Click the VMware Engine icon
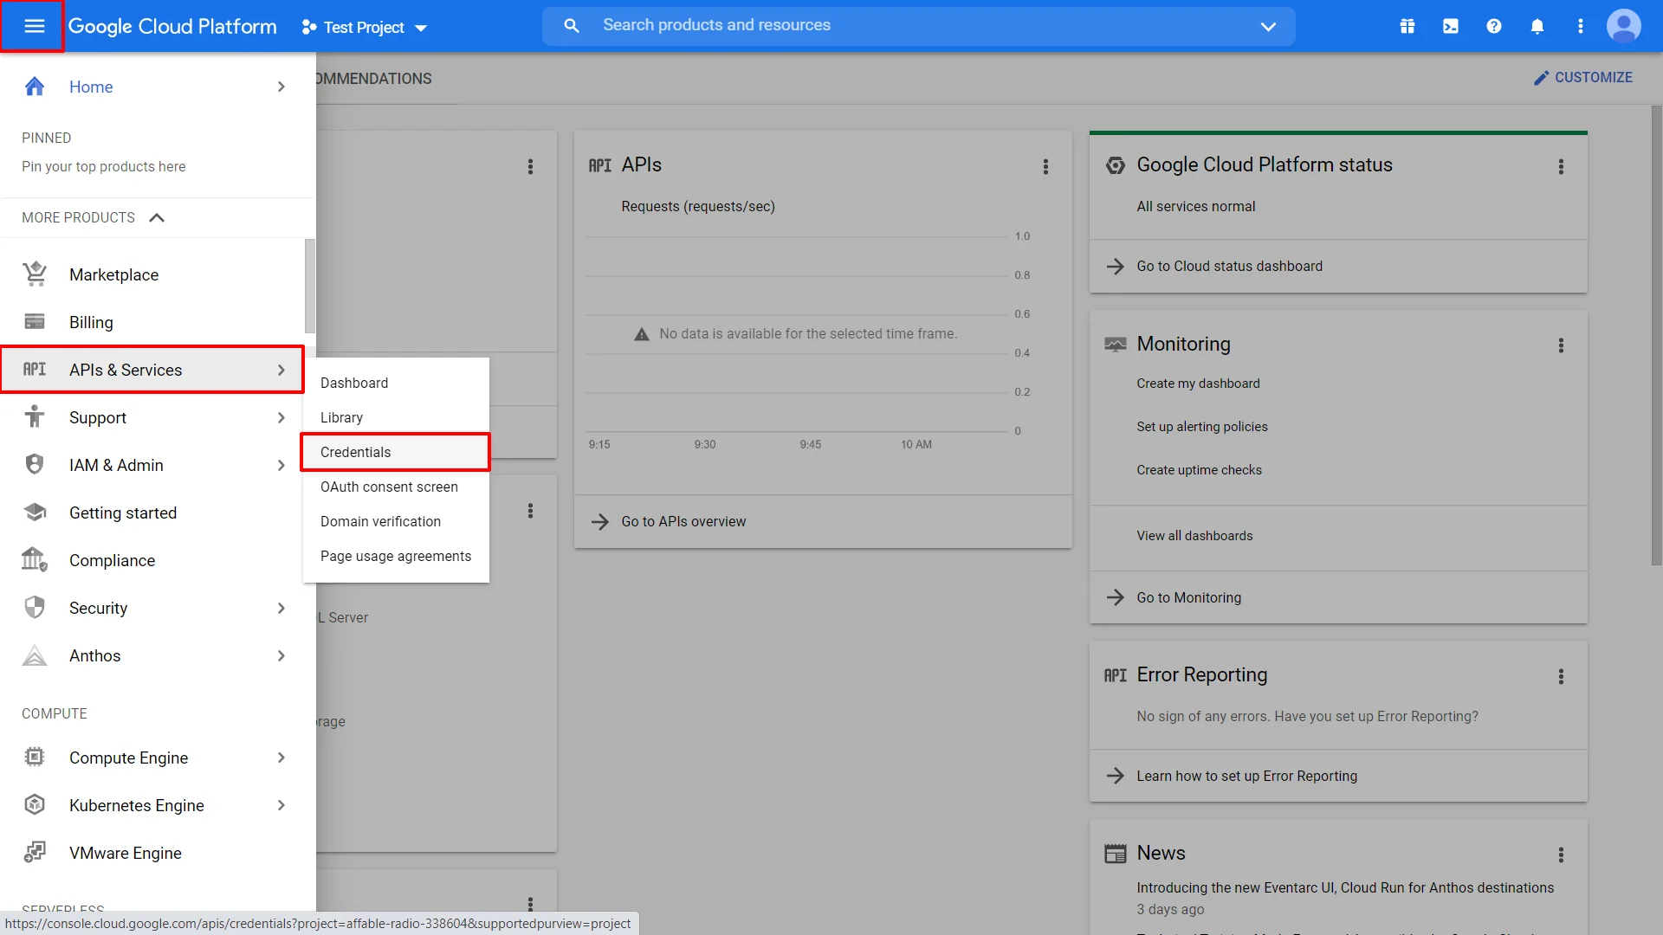This screenshot has width=1663, height=935. 35,853
